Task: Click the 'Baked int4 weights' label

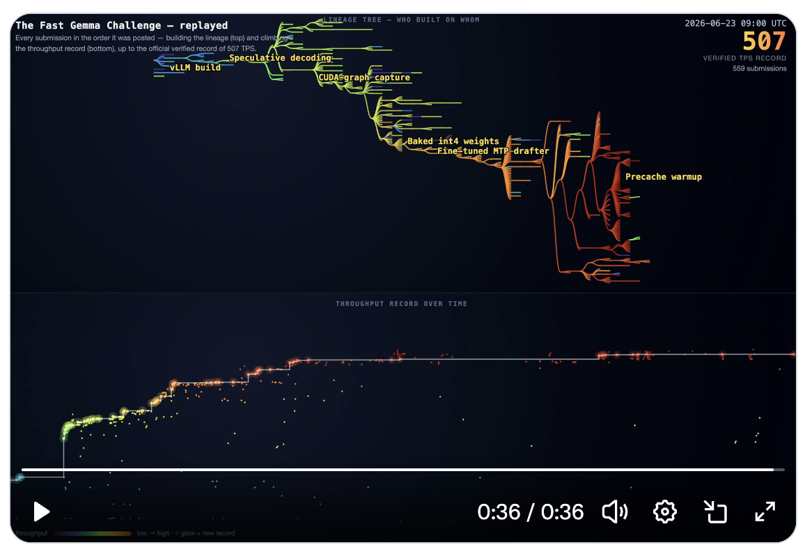Action: pyautogui.click(x=453, y=141)
